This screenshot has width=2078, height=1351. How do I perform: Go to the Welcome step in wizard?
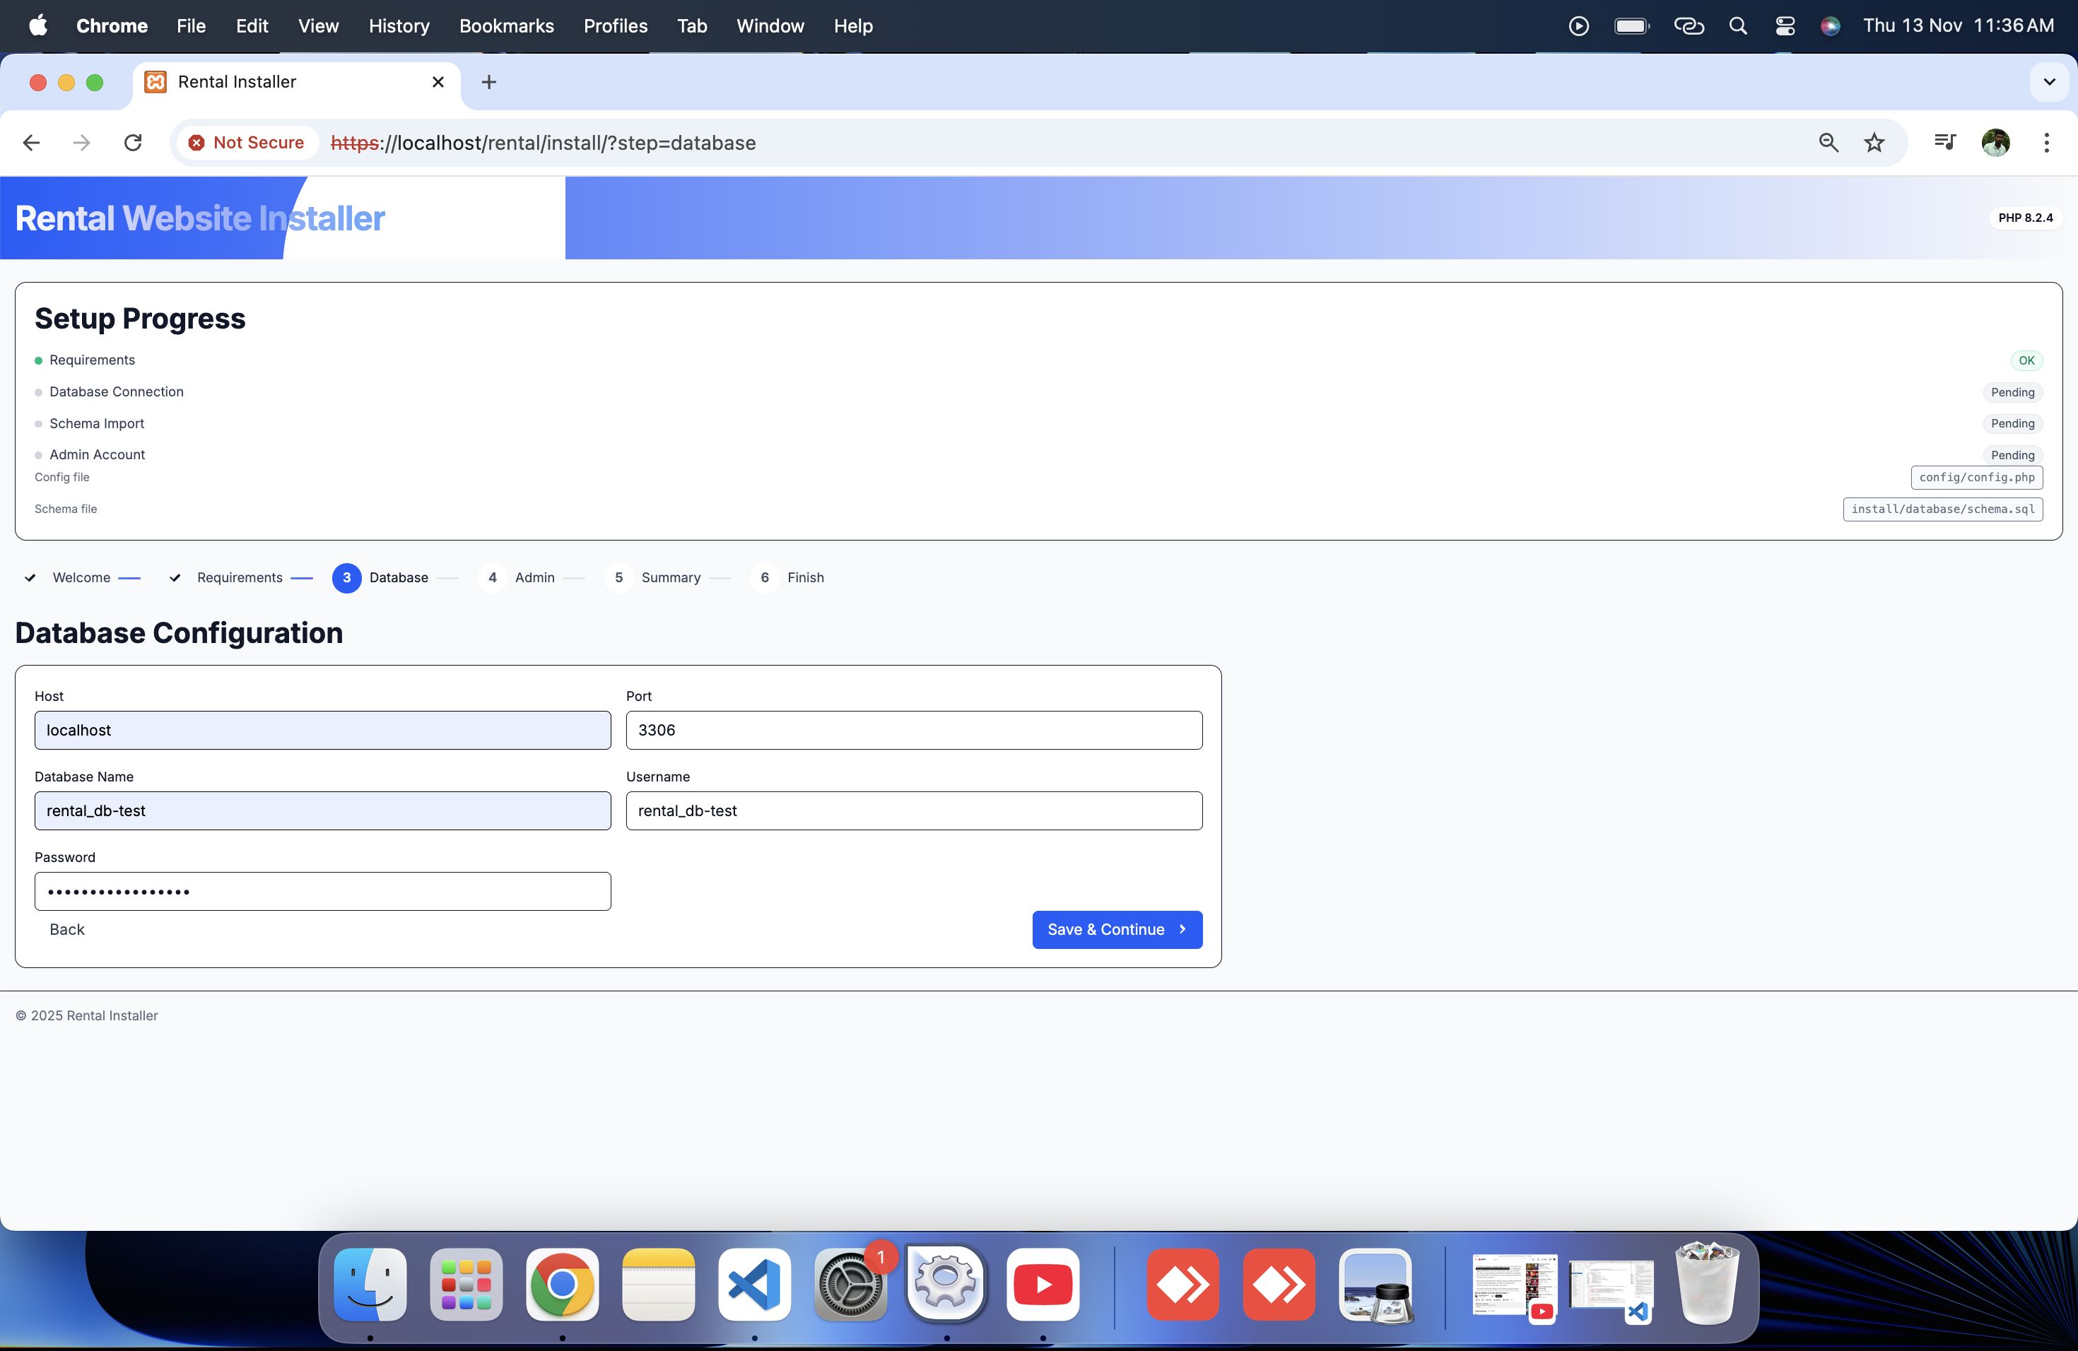point(81,578)
